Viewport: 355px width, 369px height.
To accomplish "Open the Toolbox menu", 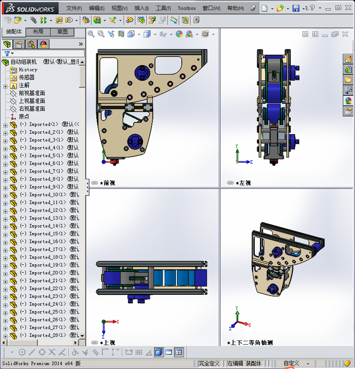I will [x=187, y=9].
